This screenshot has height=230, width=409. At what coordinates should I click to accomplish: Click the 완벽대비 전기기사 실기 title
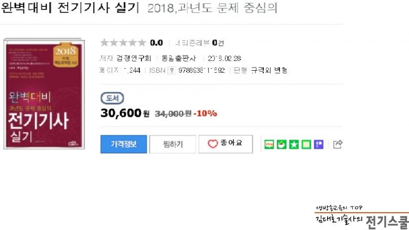pyautogui.click(x=70, y=8)
